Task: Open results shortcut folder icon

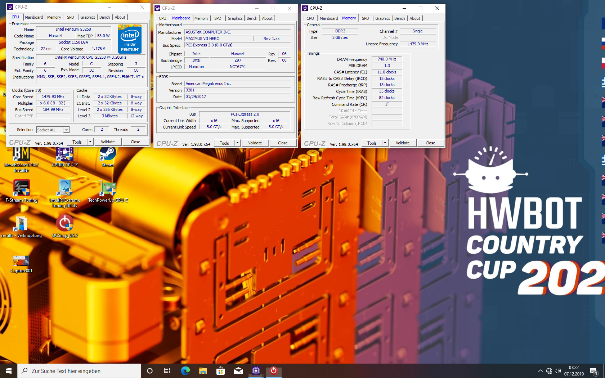Action: 22,226
